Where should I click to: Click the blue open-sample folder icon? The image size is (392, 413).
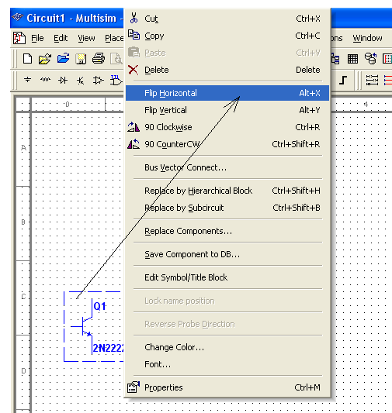click(x=64, y=58)
